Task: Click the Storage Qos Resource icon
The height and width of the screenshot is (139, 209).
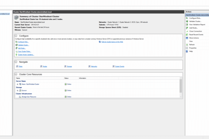Action: click(x=20, y=97)
